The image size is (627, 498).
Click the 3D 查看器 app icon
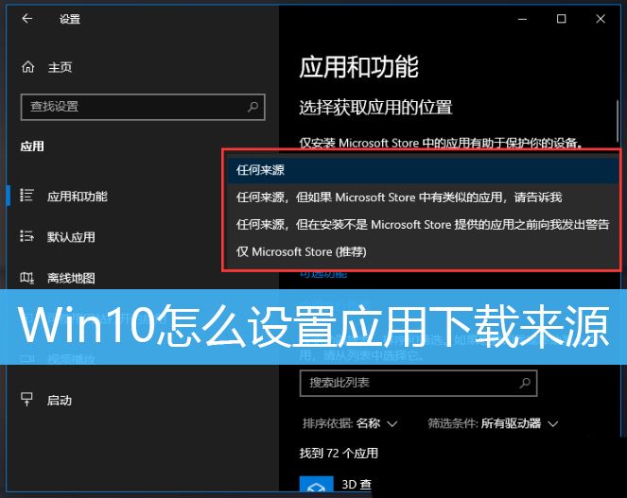point(313,486)
